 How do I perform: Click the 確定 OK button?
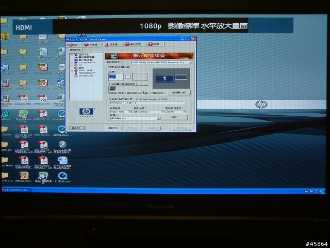113,128
